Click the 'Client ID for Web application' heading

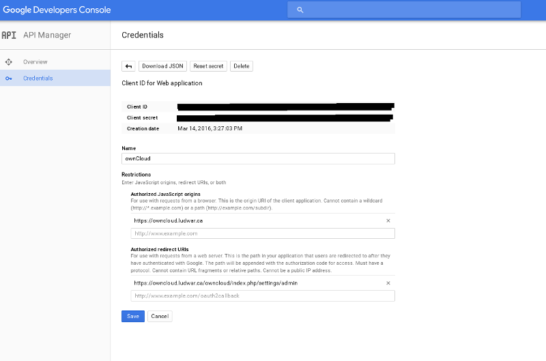162,83
